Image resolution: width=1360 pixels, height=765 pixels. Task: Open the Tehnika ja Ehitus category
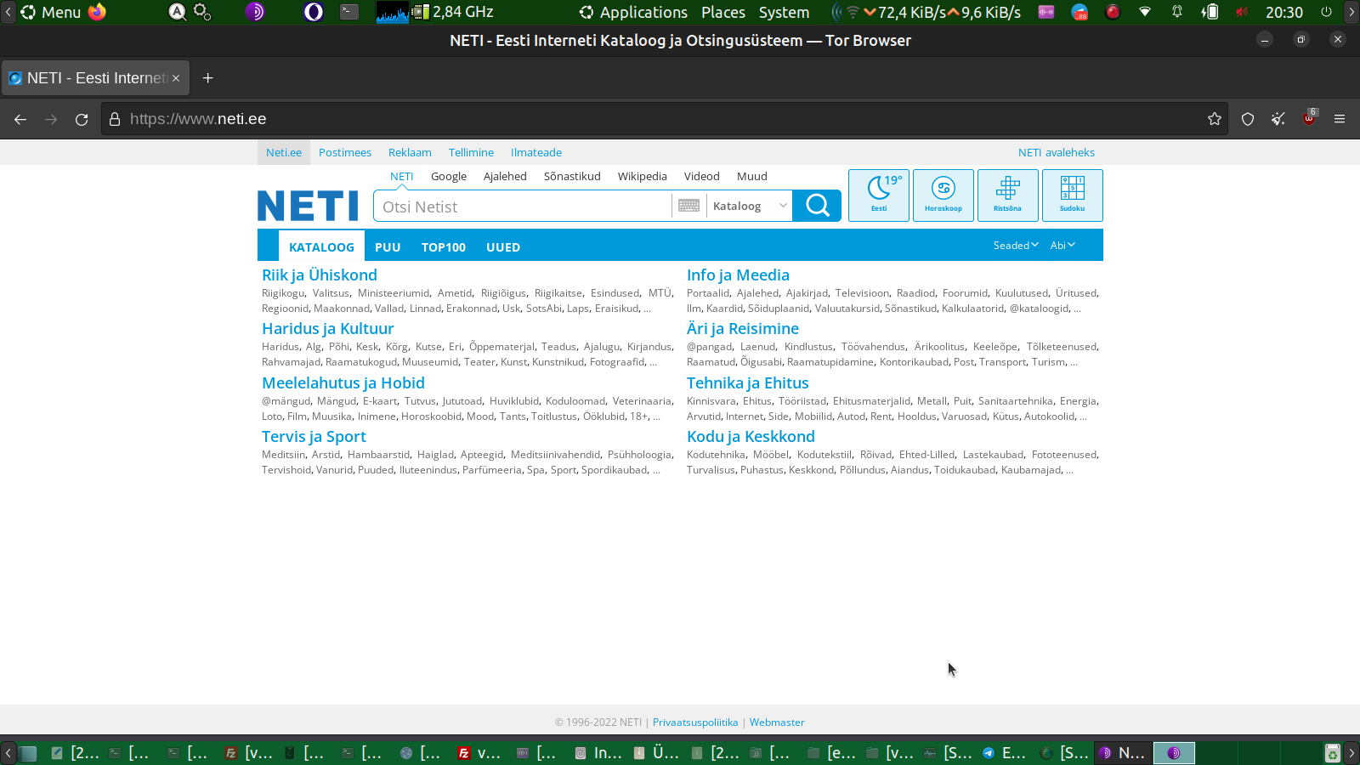(x=748, y=383)
